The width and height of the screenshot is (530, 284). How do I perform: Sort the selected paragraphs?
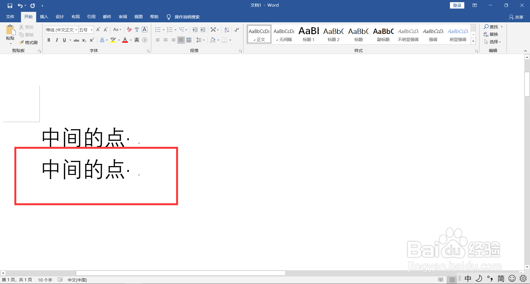[x=227, y=29]
